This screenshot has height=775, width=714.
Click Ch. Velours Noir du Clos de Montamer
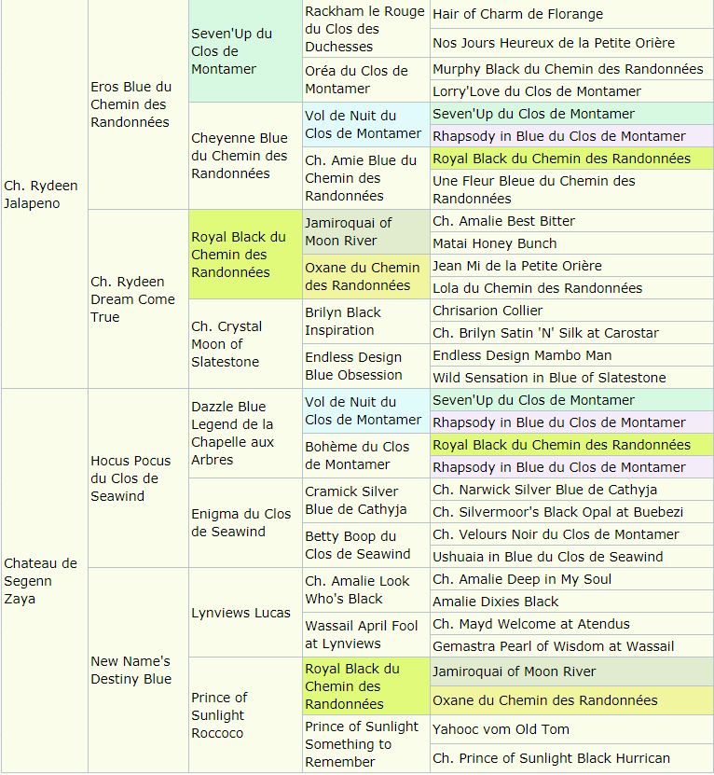click(x=571, y=534)
